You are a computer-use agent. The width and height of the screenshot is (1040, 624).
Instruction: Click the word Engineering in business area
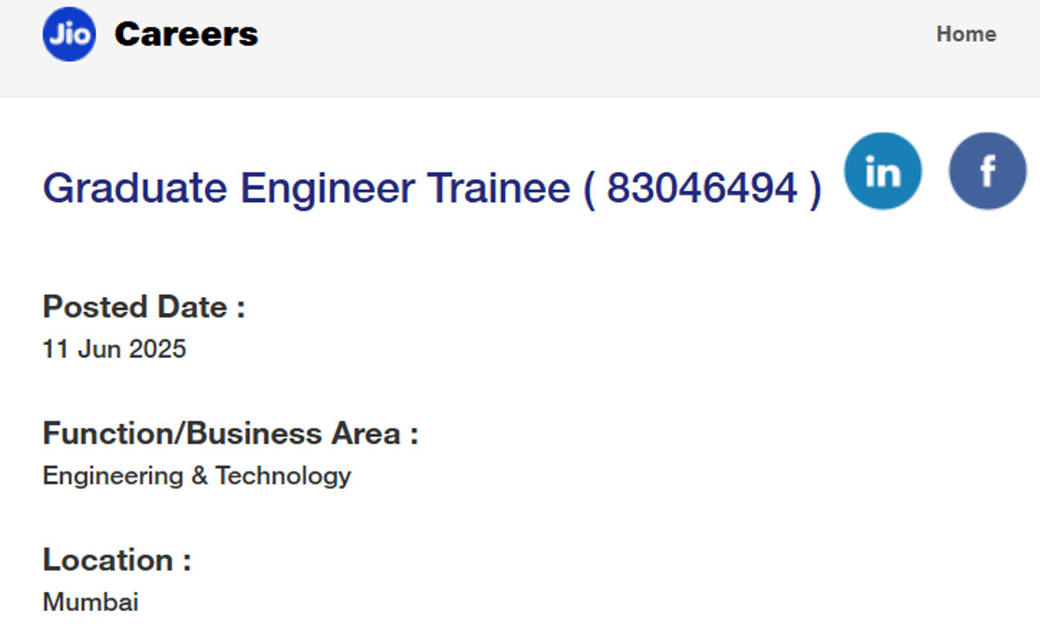113,477
